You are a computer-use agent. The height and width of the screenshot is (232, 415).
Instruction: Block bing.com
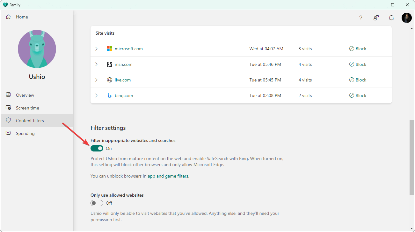(358, 95)
